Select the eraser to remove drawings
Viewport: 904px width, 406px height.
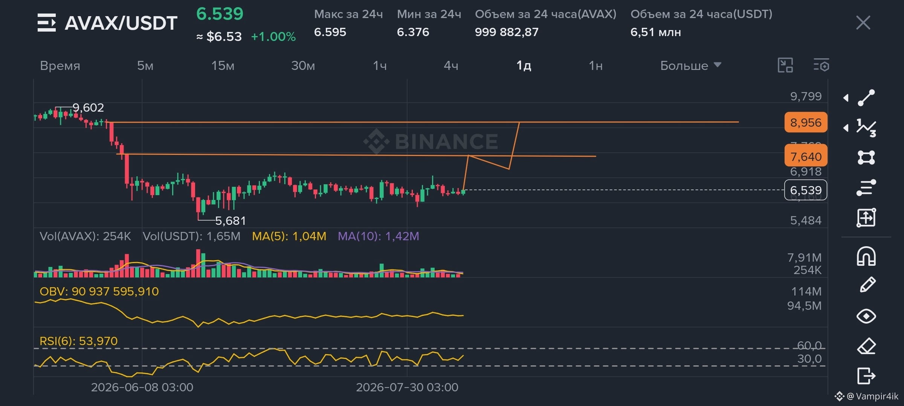tap(867, 346)
